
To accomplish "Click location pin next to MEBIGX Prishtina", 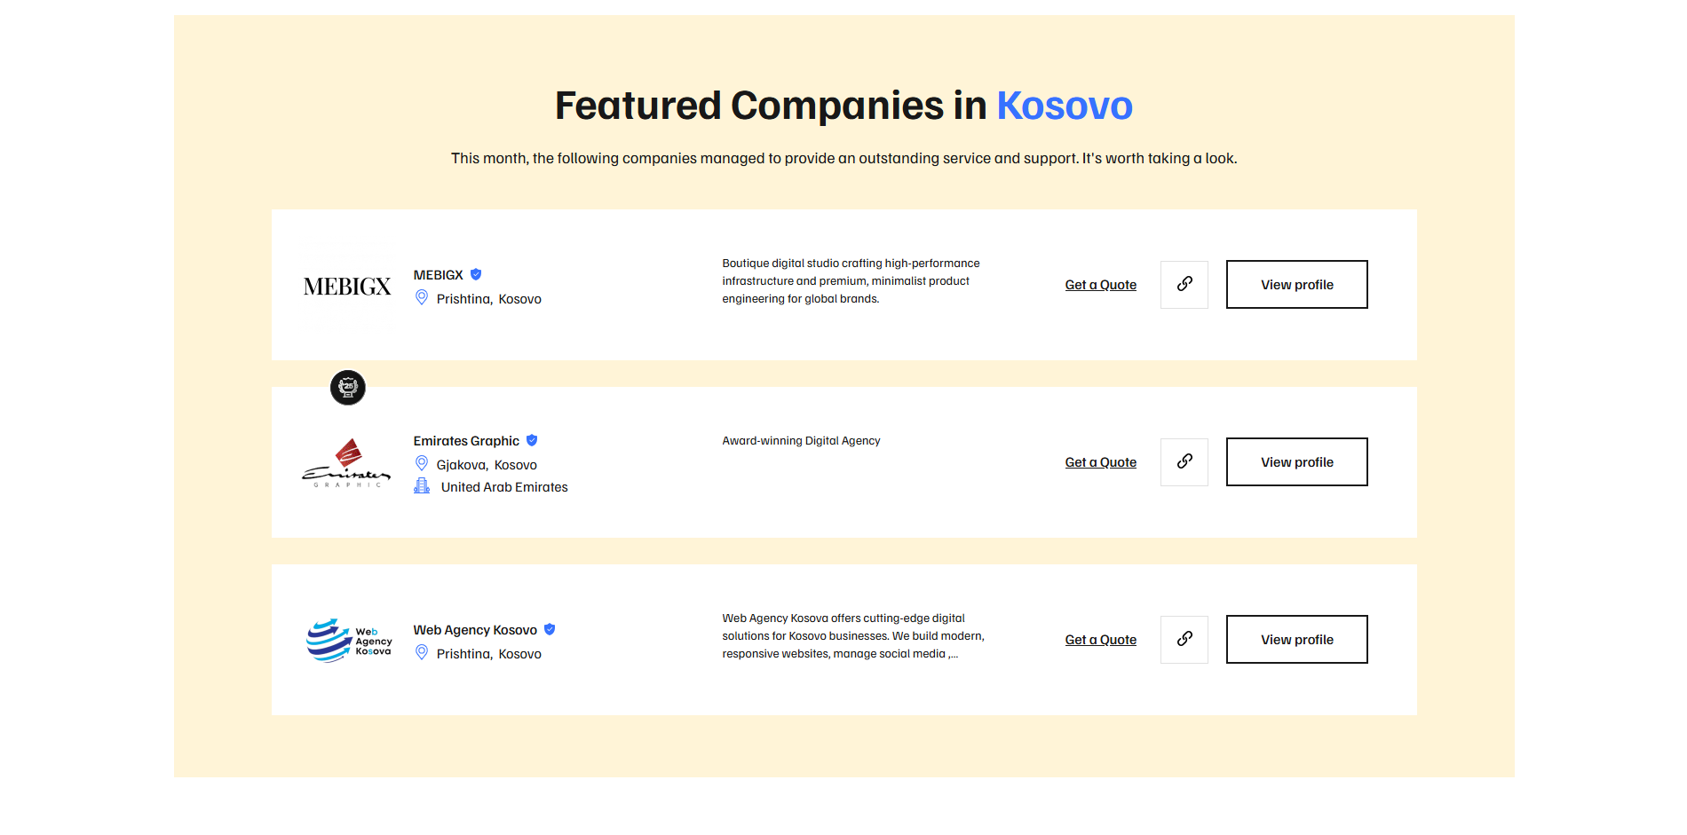I will point(422,297).
